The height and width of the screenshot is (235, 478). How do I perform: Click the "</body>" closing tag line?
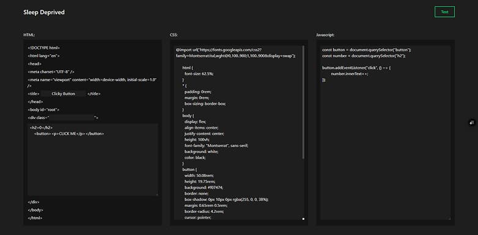click(35, 210)
